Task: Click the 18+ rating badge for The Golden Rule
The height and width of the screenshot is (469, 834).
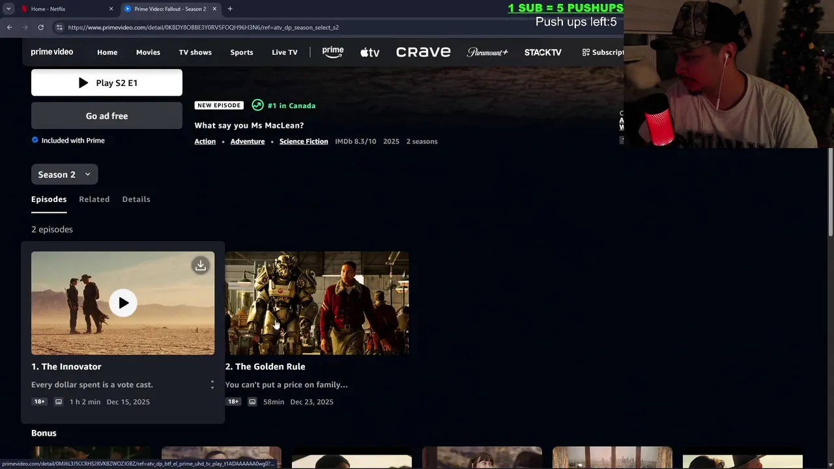Action: click(233, 402)
